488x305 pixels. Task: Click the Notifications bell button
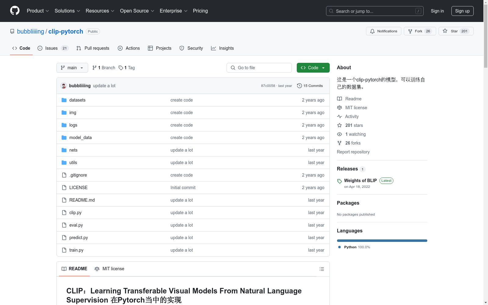[x=383, y=31]
